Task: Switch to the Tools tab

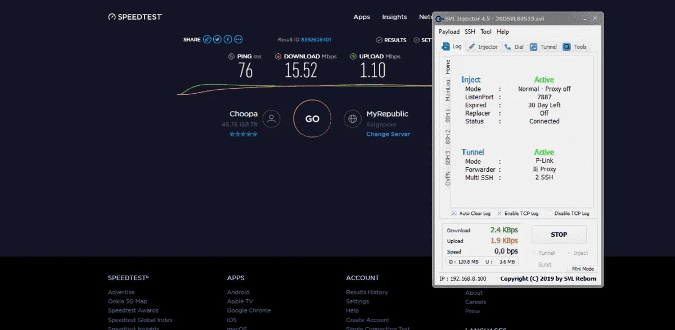Action: coord(575,47)
